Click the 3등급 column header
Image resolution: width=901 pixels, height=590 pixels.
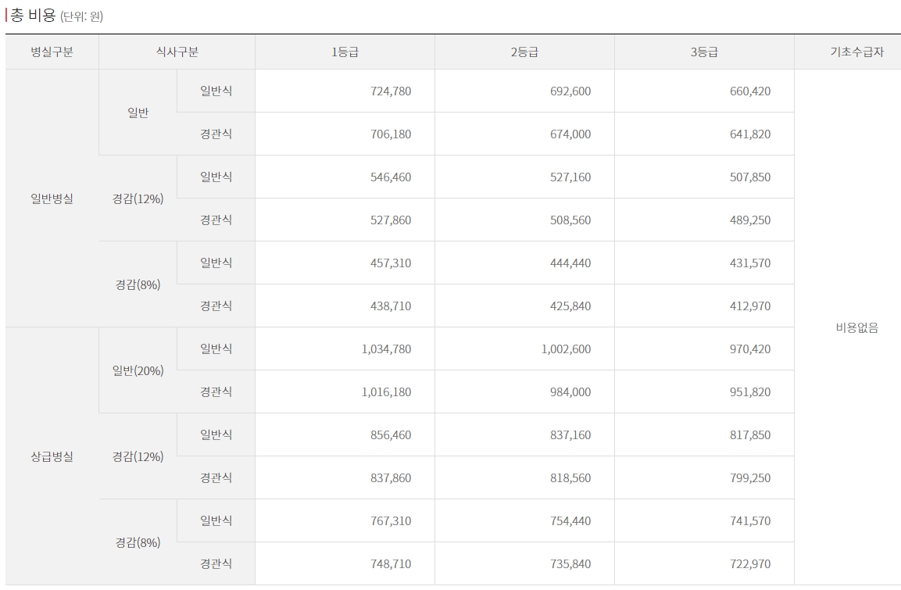pyautogui.click(x=704, y=52)
